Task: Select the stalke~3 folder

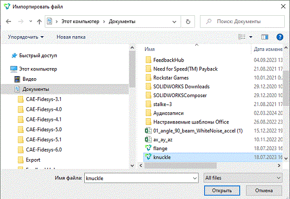Action: click(x=163, y=104)
